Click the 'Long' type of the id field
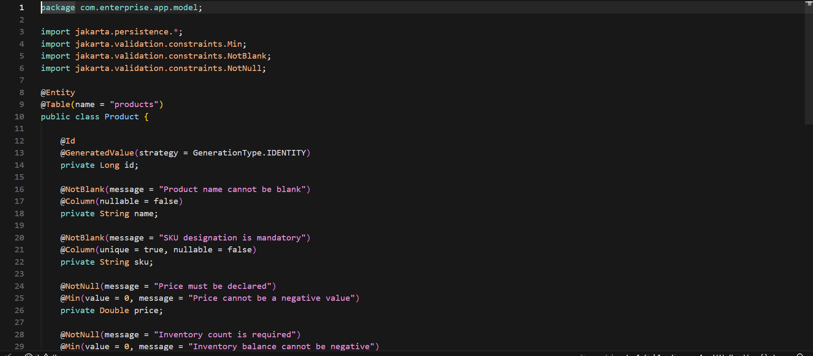 coord(110,165)
